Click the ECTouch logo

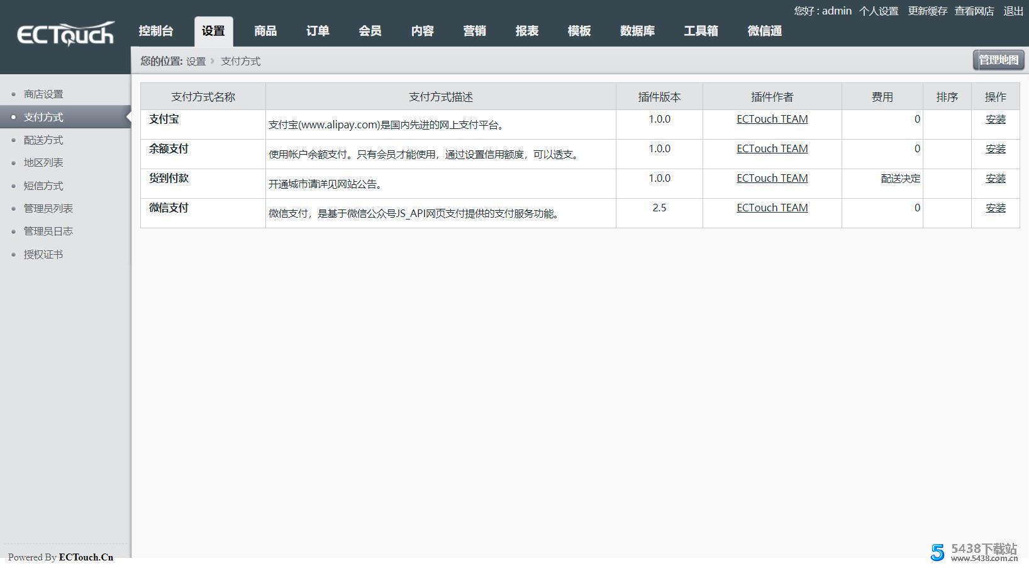point(65,34)
